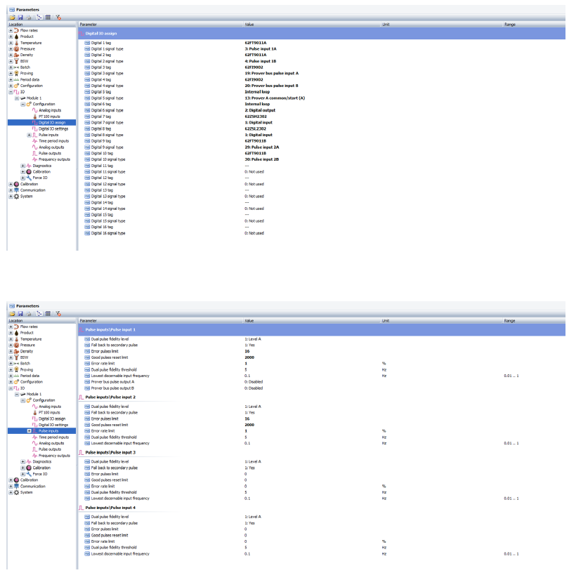Screen dimensions: 569x587
Task: Click filter icon in bottom Parameters window
Action: tap(58, 314)
